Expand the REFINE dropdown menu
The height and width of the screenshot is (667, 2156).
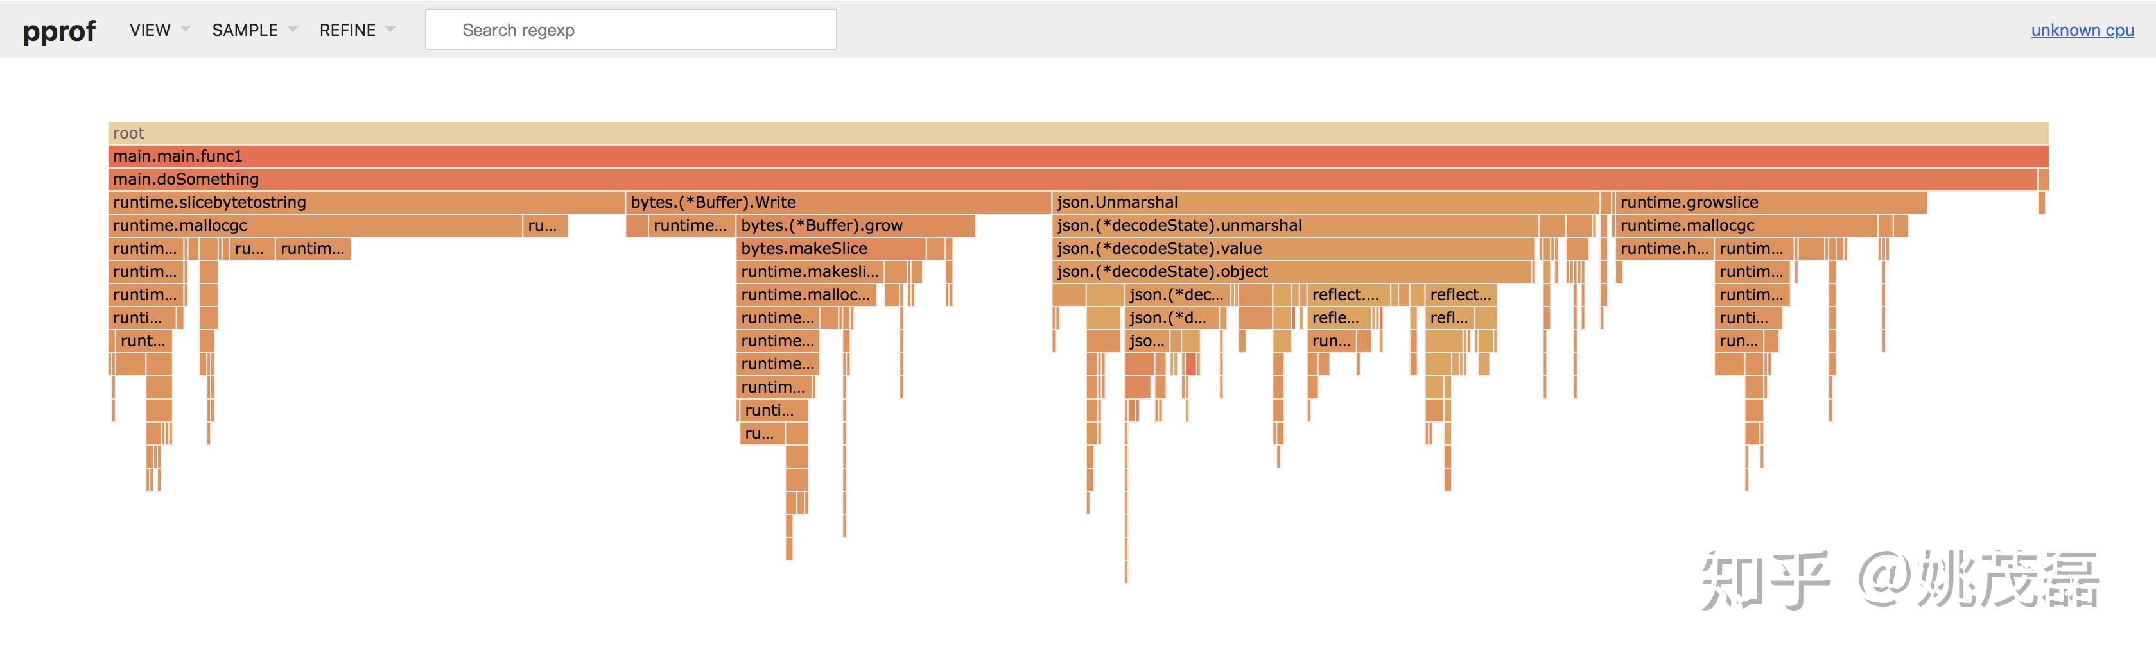click(x=356, y=30)
